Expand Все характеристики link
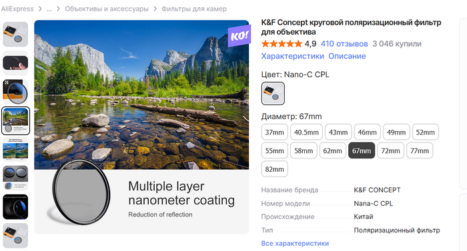 [x=295, y=243]
